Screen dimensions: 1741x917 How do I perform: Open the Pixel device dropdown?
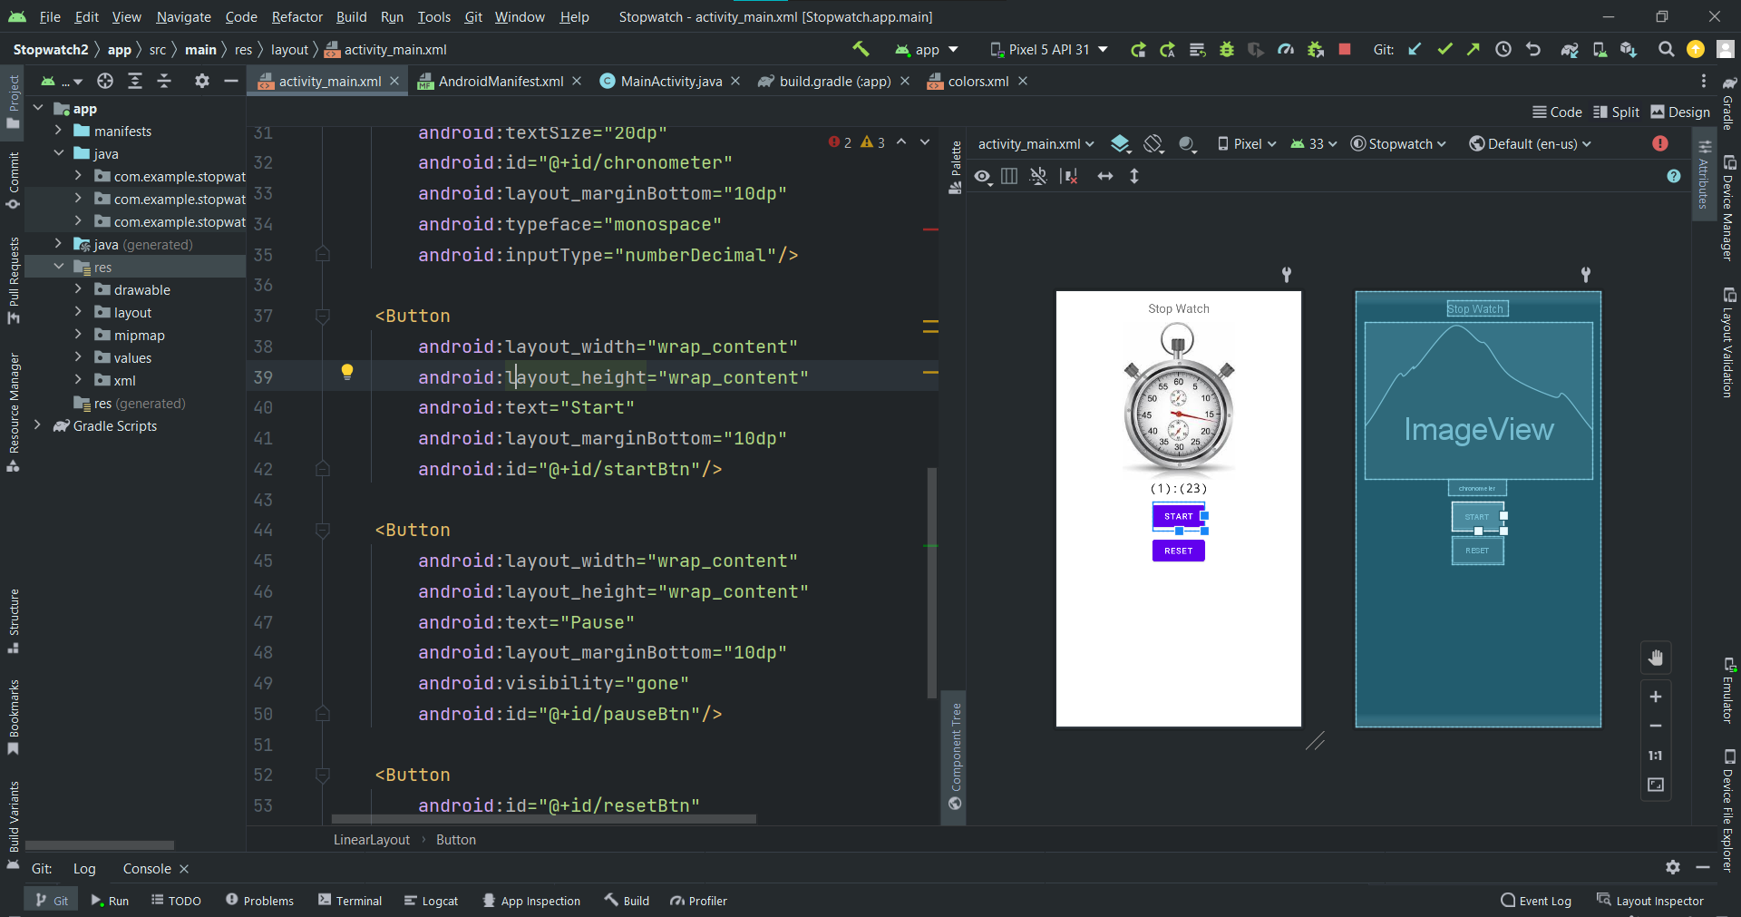pyautogui.click(x=1247, y=143)
